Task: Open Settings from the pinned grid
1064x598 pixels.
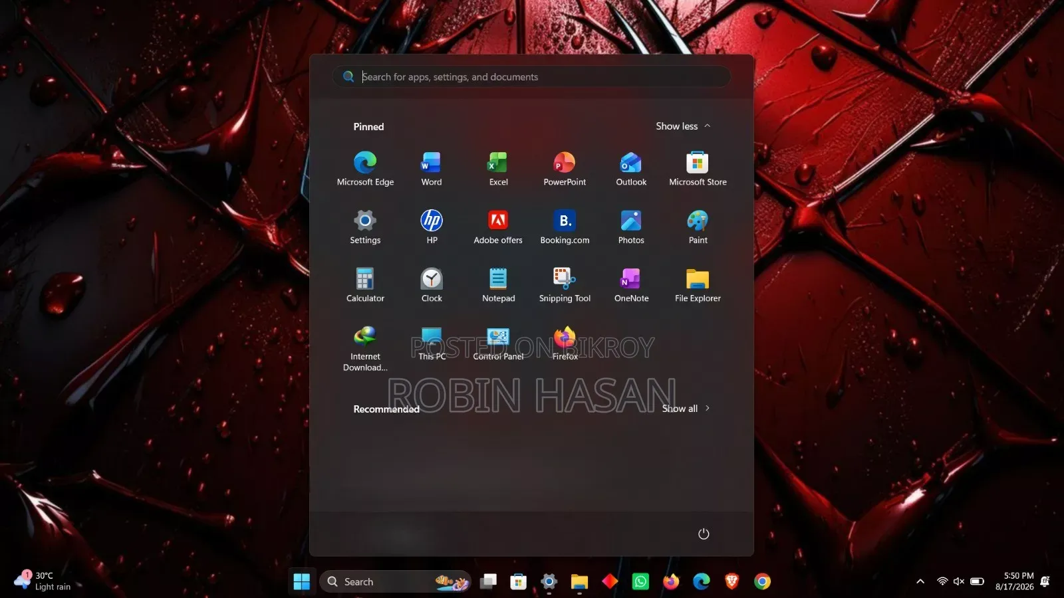Action: tap(365, 227)
